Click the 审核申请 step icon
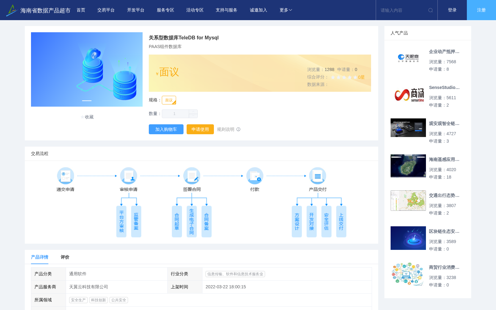The height and width of the screenshot is (310, 496). [129, 176]
